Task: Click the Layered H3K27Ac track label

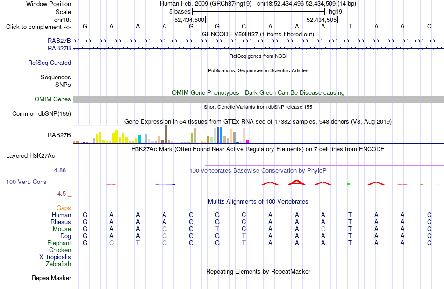Action: point(30,156)
